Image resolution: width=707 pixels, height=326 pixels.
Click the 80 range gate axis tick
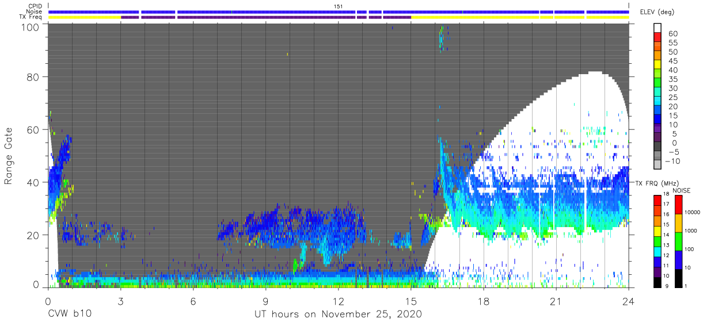point(33,78)
